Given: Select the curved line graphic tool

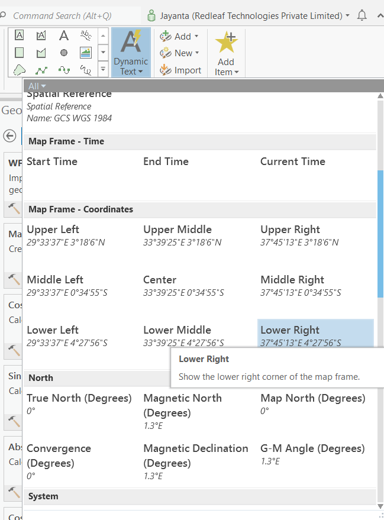Looking at the screenshot, I should [x=63, y=68].
